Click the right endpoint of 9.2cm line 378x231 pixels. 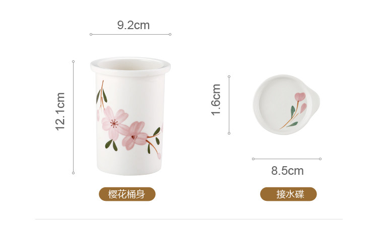[170, 34]
